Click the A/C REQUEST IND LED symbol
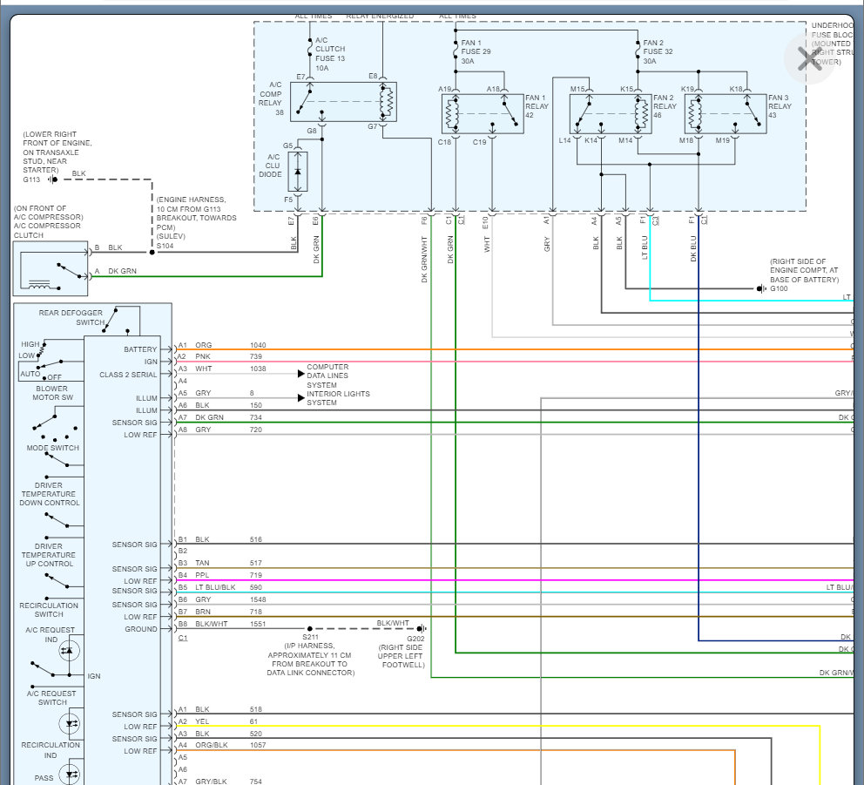 (x=69, y=651)
